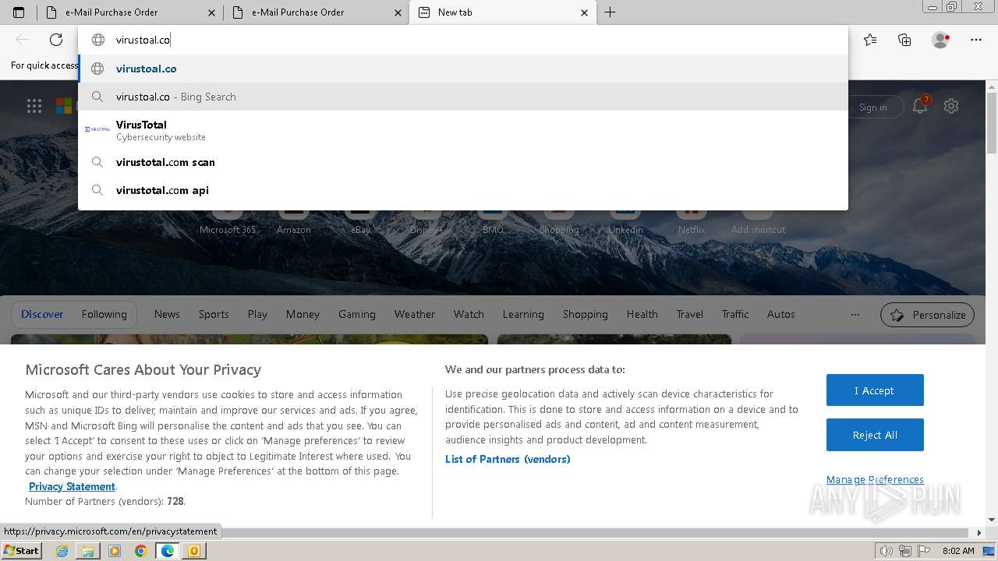Open Outlook from the taskbar
The height and width of the screenshot is (561, 998).
point(193,551)
